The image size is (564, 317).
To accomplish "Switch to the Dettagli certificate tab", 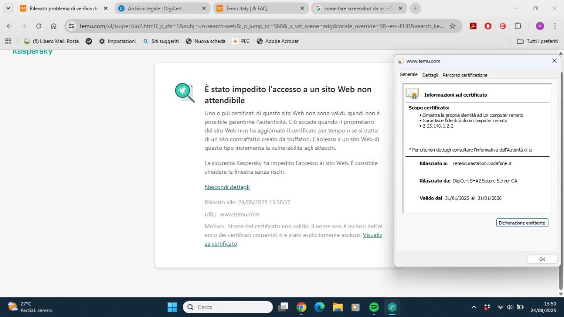I will point(430,75).
